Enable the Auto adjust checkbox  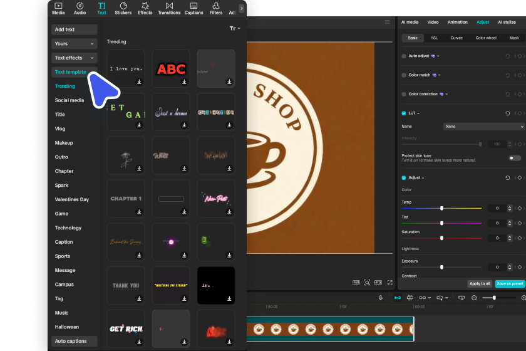coord(403,56)
